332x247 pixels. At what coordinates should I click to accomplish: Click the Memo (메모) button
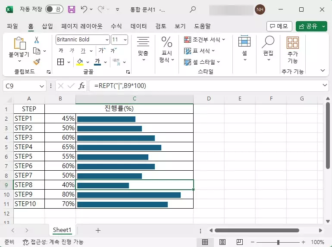tap(279, 26)
